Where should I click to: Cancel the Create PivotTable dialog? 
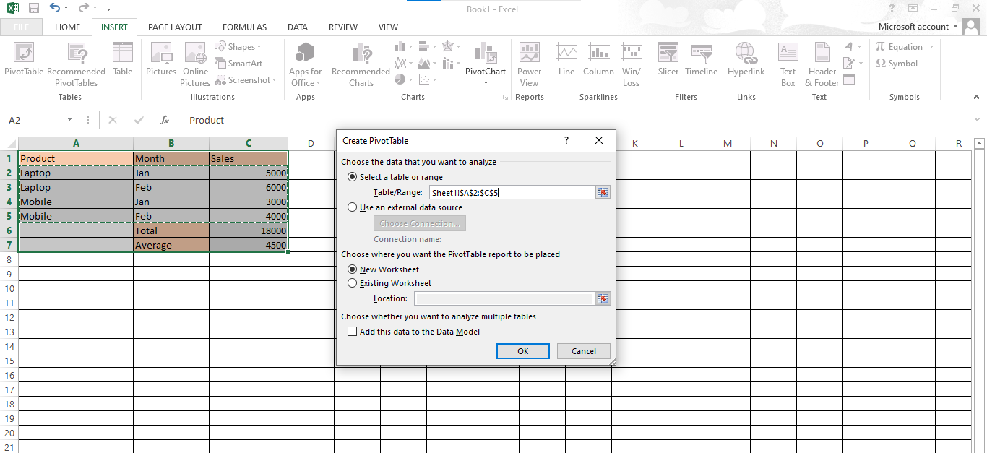584,351
